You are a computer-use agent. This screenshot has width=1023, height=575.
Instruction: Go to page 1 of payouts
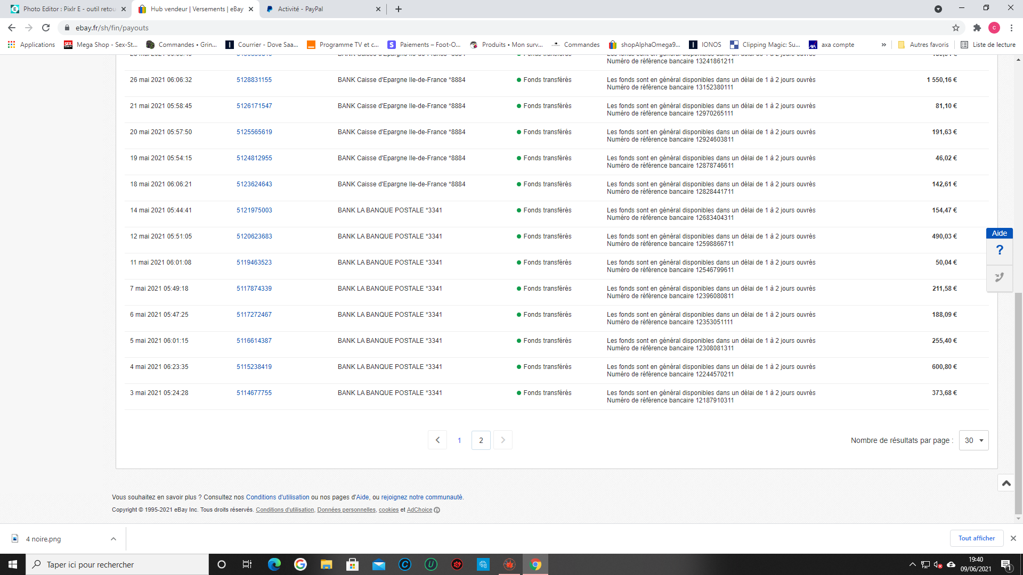[459, 440]
